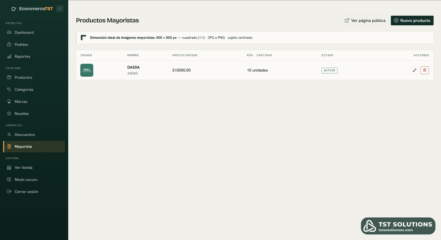
Task: Click the Descuentos percent icon
Action: (9, 134)
